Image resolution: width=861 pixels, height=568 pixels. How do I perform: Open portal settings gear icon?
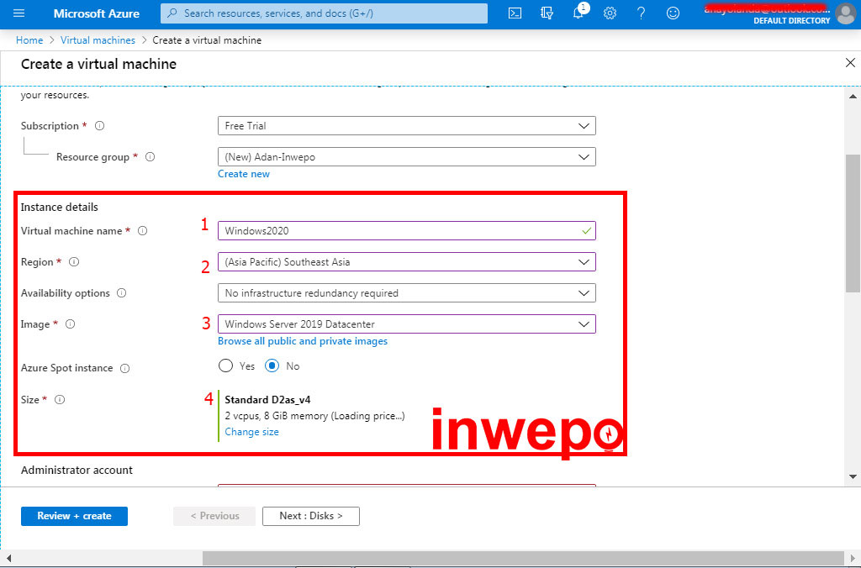coord(610,13)
